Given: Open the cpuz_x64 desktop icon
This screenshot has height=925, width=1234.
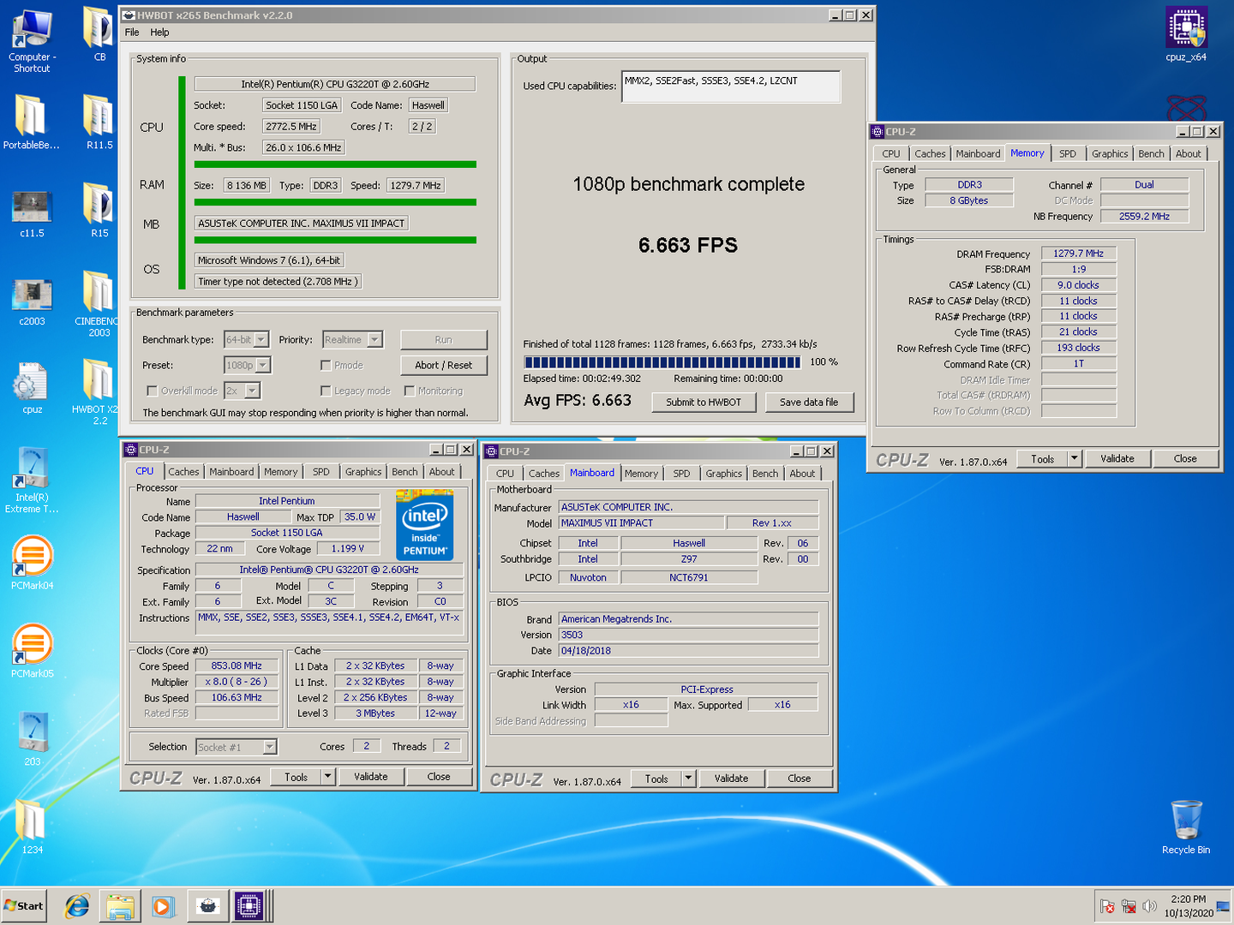Looking at the screenshot, I should coord(1186,34).
